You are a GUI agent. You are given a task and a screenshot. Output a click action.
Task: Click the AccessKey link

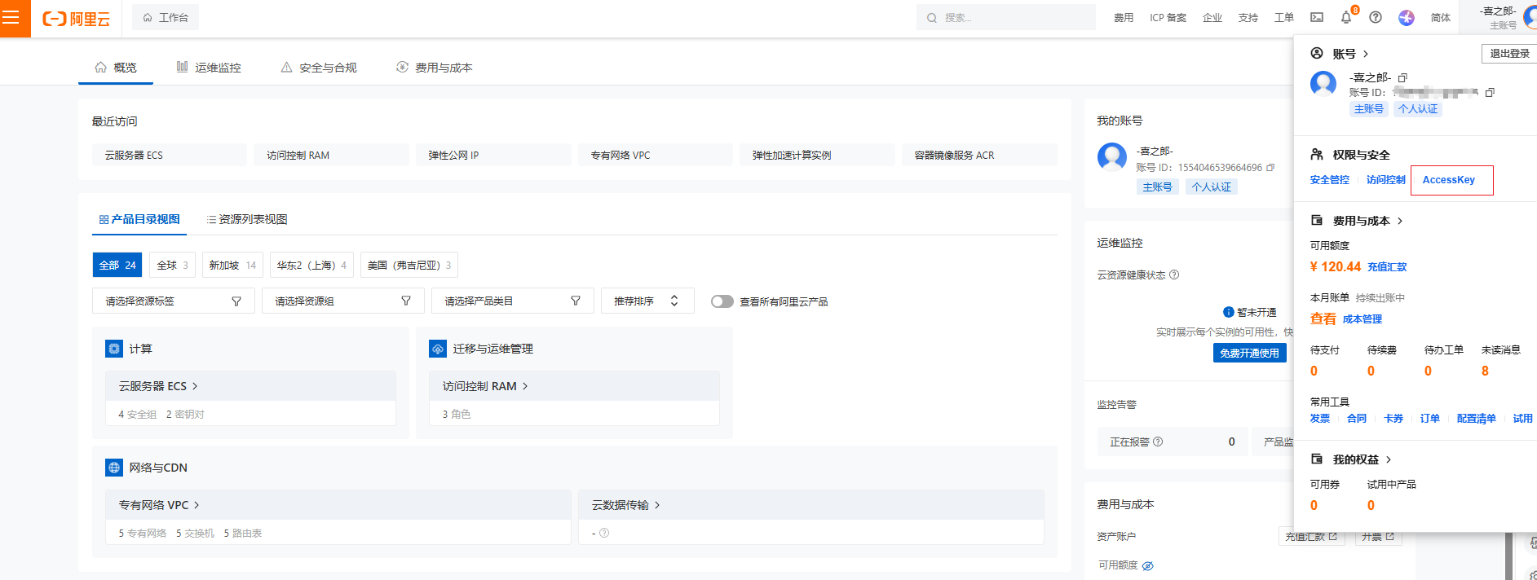1449,180
